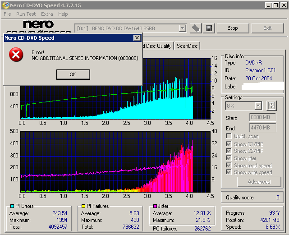Open Advanced settings
Image resolution: width=289 pixels, height=235 pixels.
tap(259, 182)
